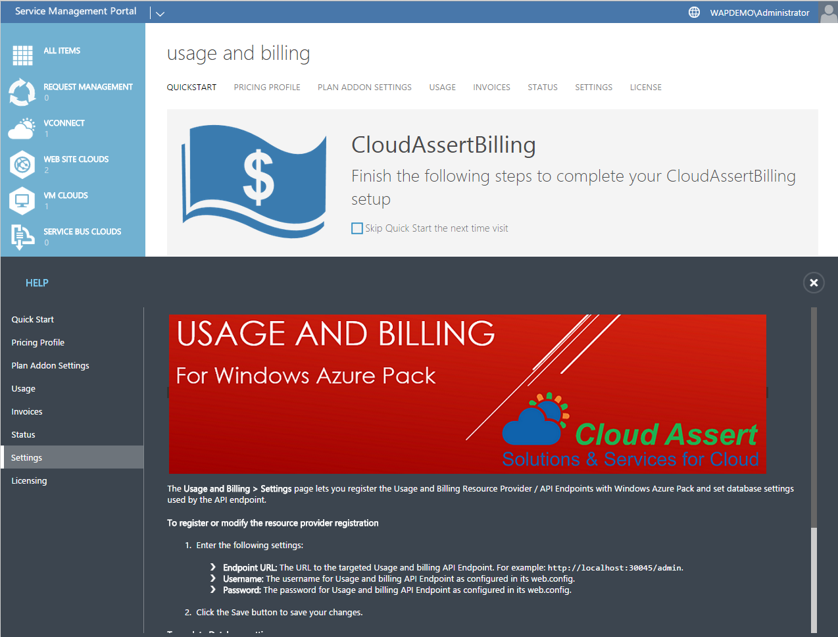Open the Pricing Profile tab

click(x=267, y=87)
